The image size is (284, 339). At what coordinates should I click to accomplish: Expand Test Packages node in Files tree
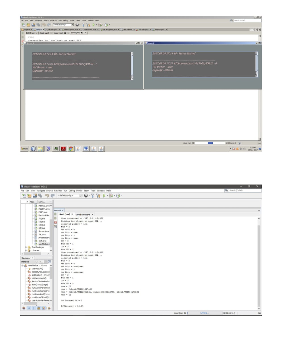tap(26, 247)
